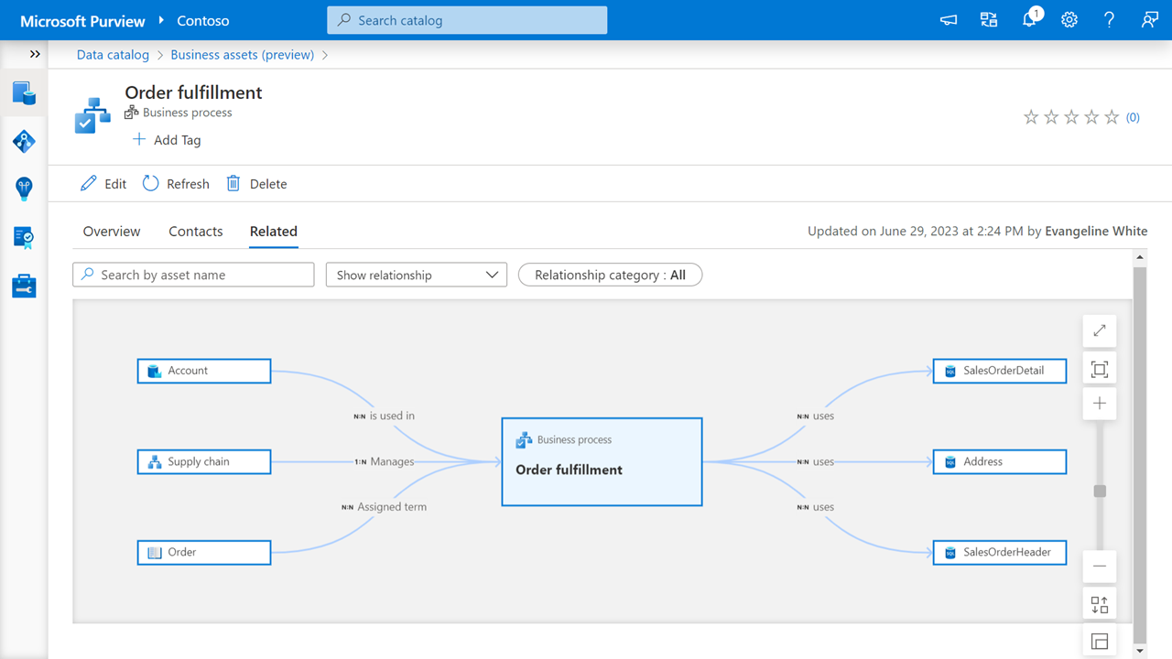Select the SalesOrderDetail node in graph

tap(1000, 371)
